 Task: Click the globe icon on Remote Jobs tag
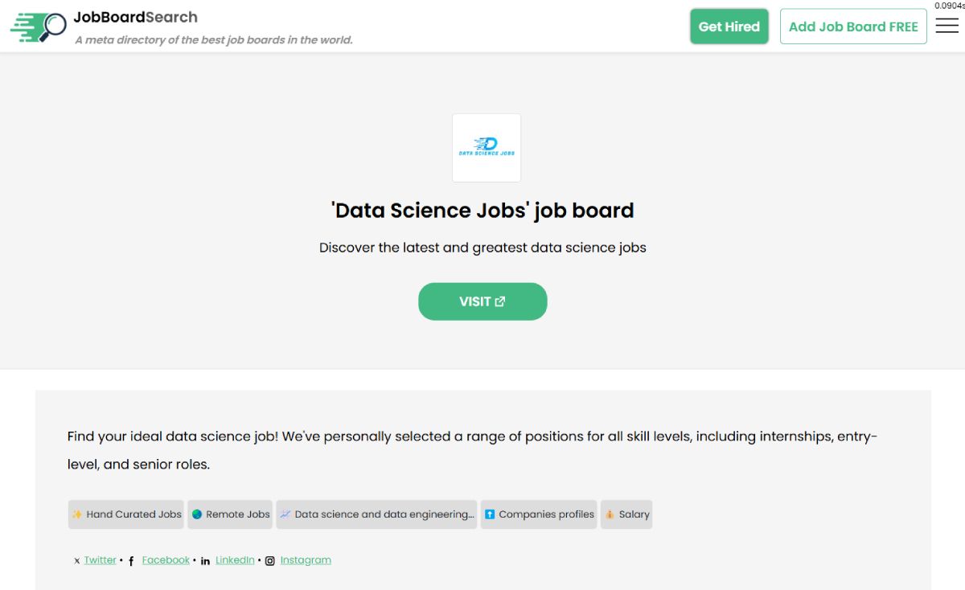[x=196, y=514]
